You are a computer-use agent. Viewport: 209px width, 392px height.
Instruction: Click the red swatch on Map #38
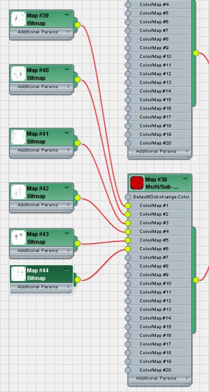(x=137, y=183)
